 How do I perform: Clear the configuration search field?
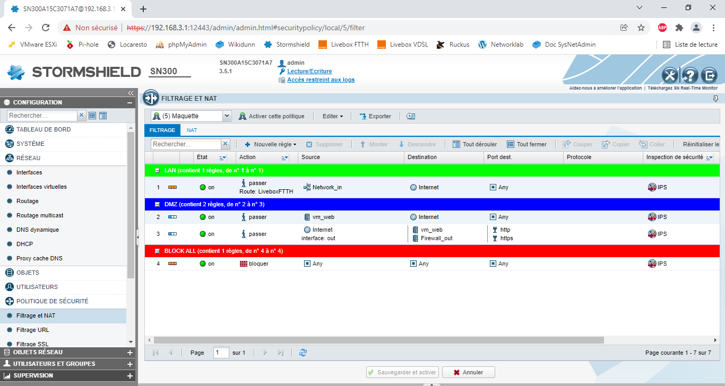82,115
